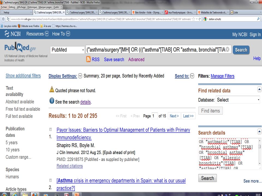The image size is (262, 196).
Task: Switch to the Médailles de Taekwondo tab
Action: pyautogui.click(x=213, y=12)
